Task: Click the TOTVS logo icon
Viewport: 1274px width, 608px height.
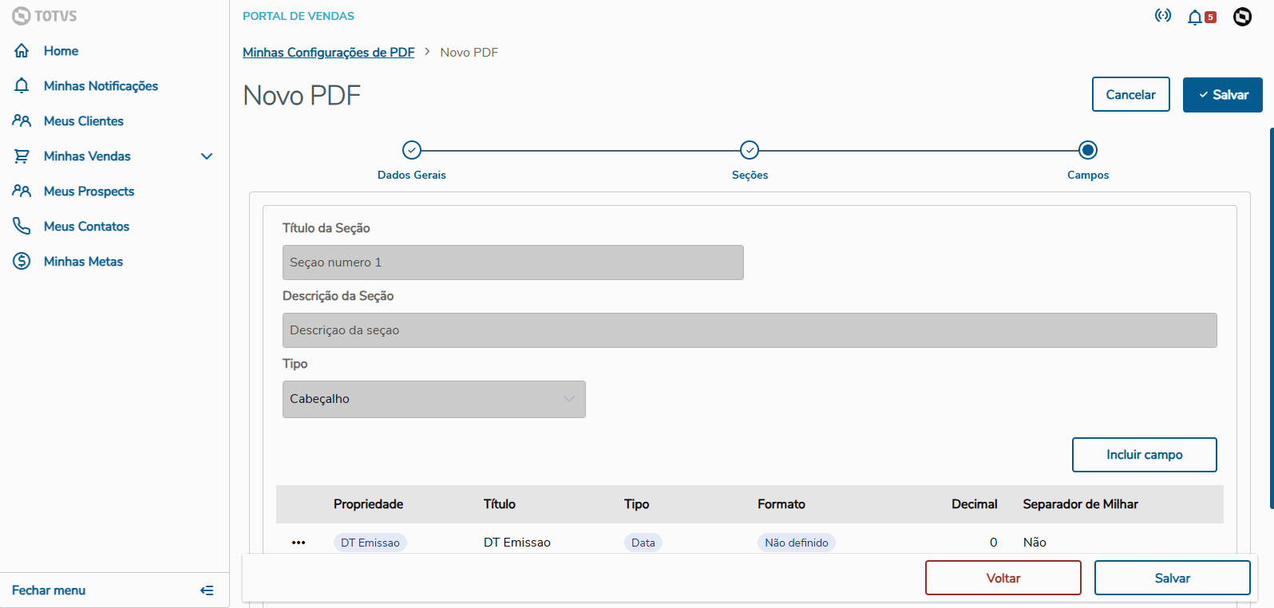Action: [x=22, y=16]
